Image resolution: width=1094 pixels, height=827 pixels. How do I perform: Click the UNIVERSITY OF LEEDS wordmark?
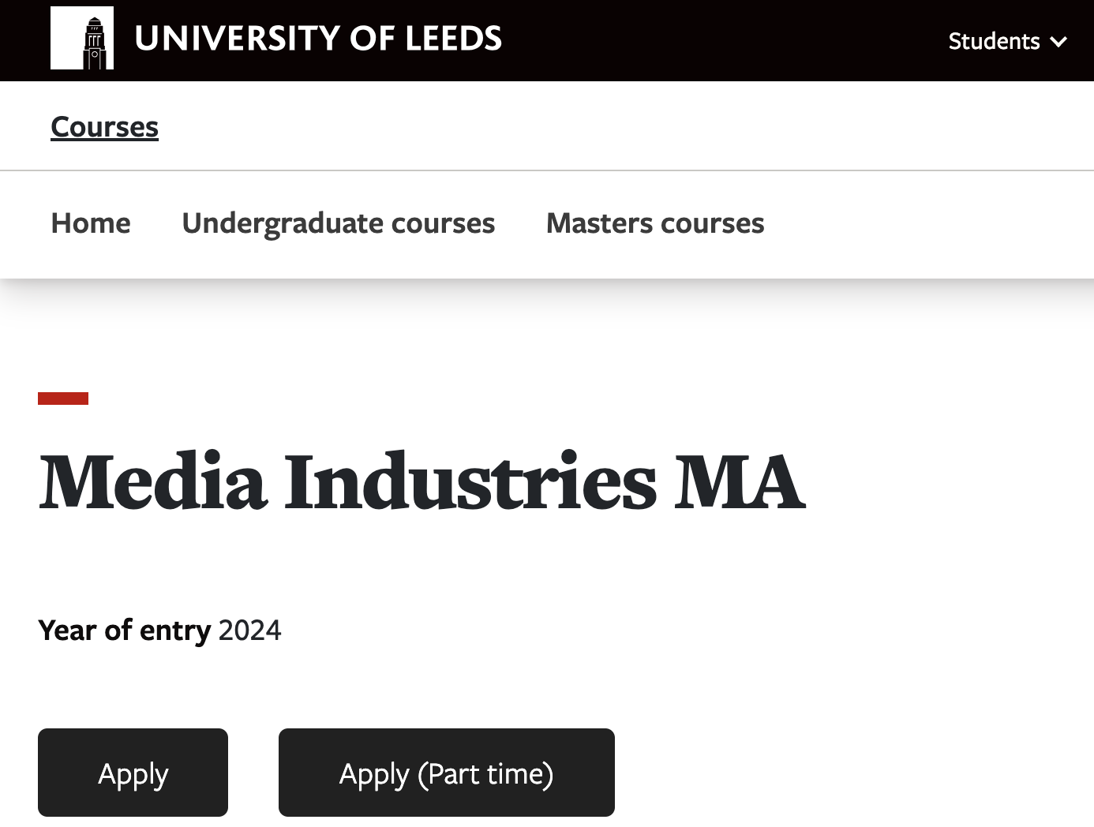(x=318, y=39)
